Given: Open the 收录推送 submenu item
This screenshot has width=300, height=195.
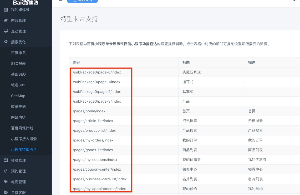Looking at the screenshot, I should pos(18,107).
